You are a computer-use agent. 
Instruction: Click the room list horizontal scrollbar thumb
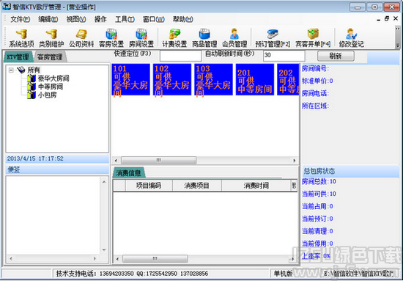pos(158,161)
